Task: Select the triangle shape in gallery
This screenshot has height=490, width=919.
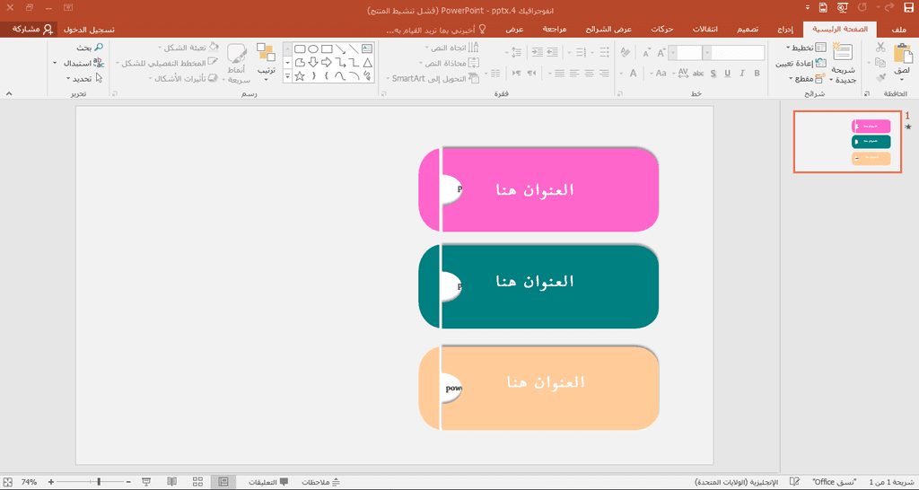Action: click(x=367, y=62)
